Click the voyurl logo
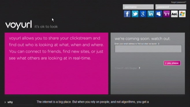The width and height of the screenshot is (190, 107). (18, 25)
